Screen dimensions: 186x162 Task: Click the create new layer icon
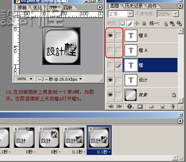162,106
